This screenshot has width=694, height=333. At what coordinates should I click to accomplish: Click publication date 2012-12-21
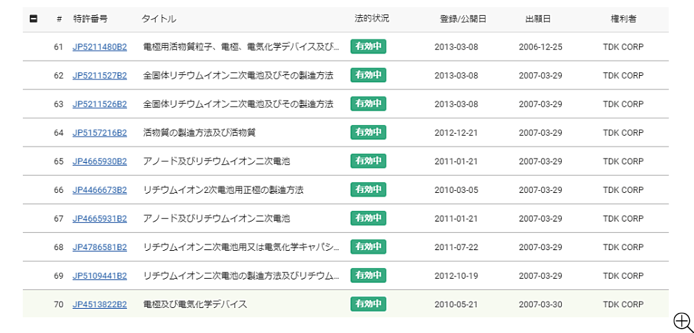click(x=456, y=133)
